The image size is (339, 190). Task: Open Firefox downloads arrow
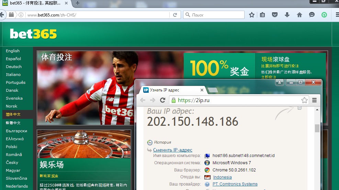(287, 15)
